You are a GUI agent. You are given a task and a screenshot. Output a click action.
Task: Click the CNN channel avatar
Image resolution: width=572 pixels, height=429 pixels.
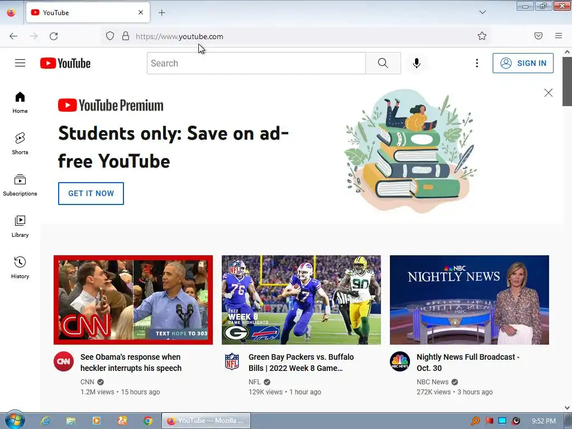tap(64, 361)
